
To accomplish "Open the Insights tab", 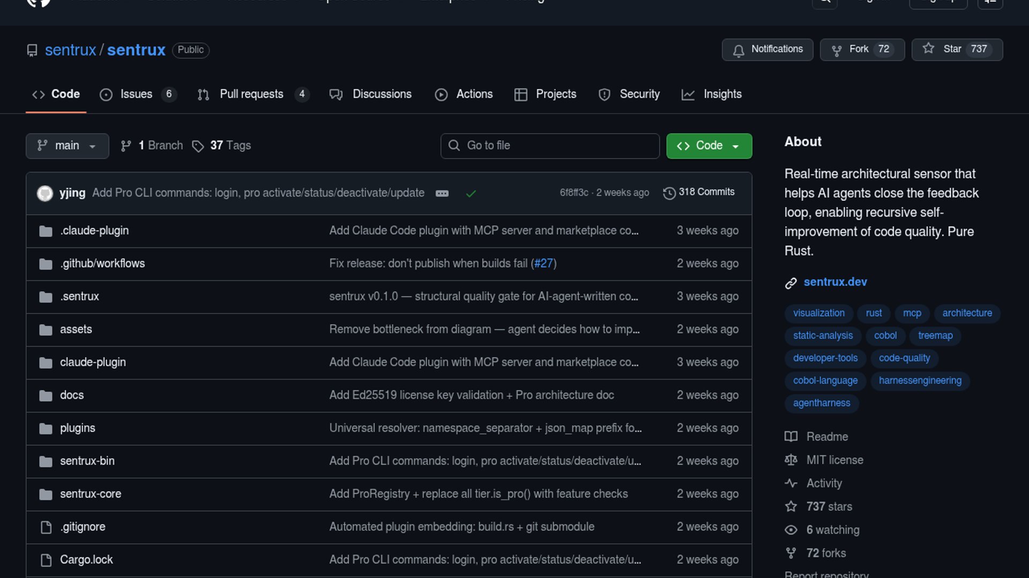I will pyautogui.click(x=722, y=94).
